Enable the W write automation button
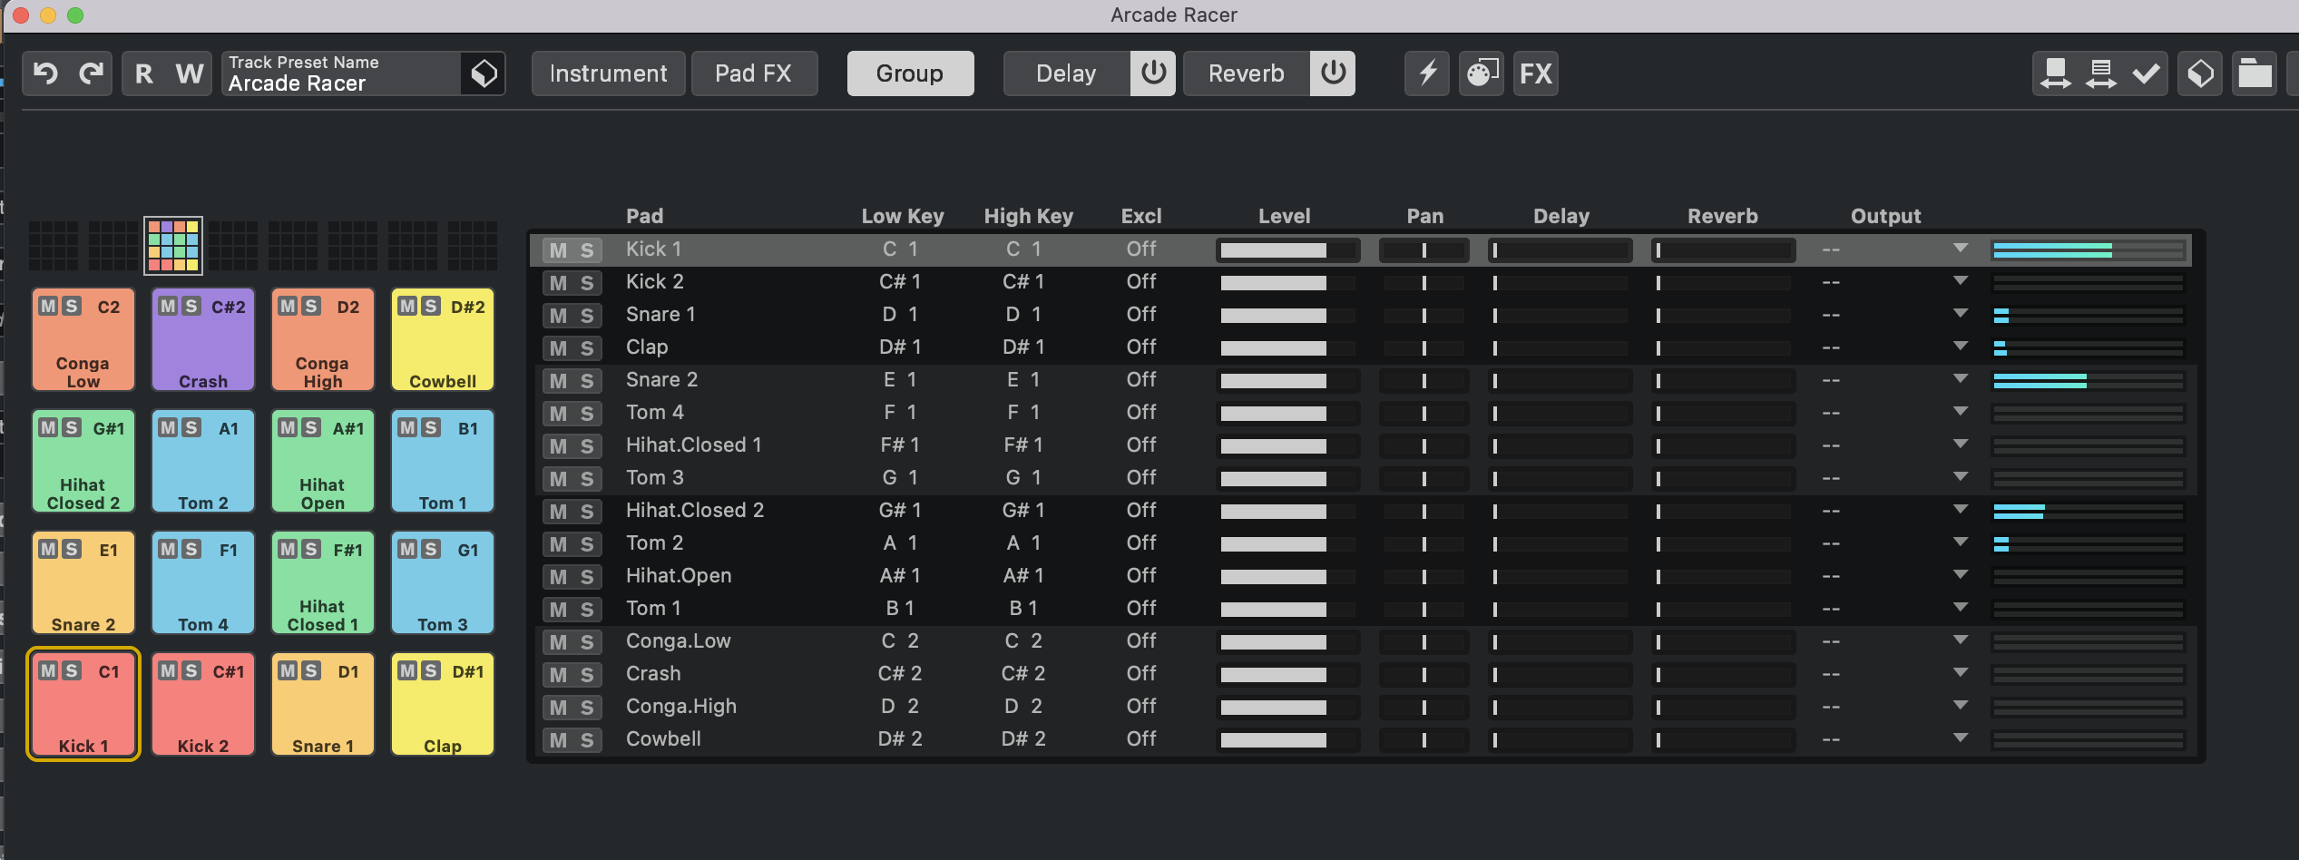 coord(189,73)
